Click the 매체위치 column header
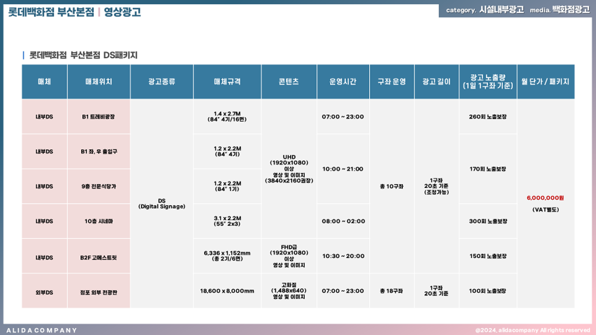This screenshot has width=596, height=335. coord(99,82)
